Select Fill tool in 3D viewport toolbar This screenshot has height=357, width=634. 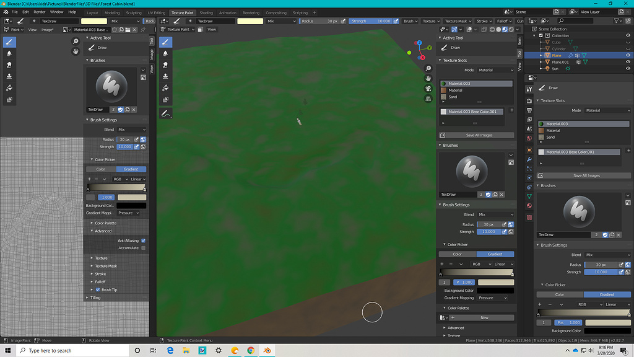165,88
